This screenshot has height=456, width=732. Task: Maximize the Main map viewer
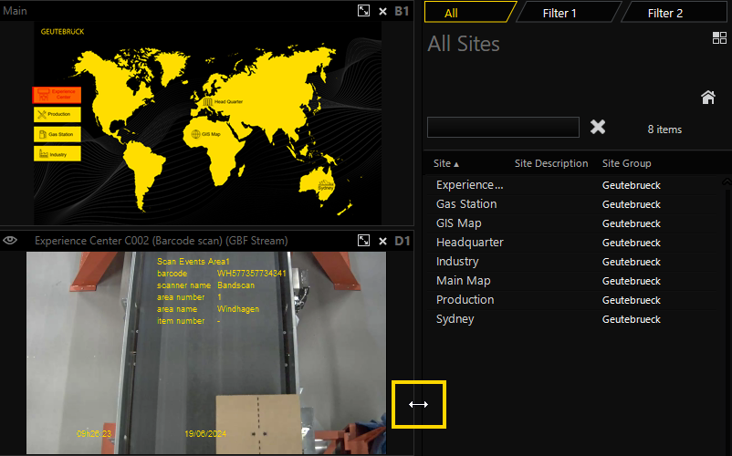[363, 11]
